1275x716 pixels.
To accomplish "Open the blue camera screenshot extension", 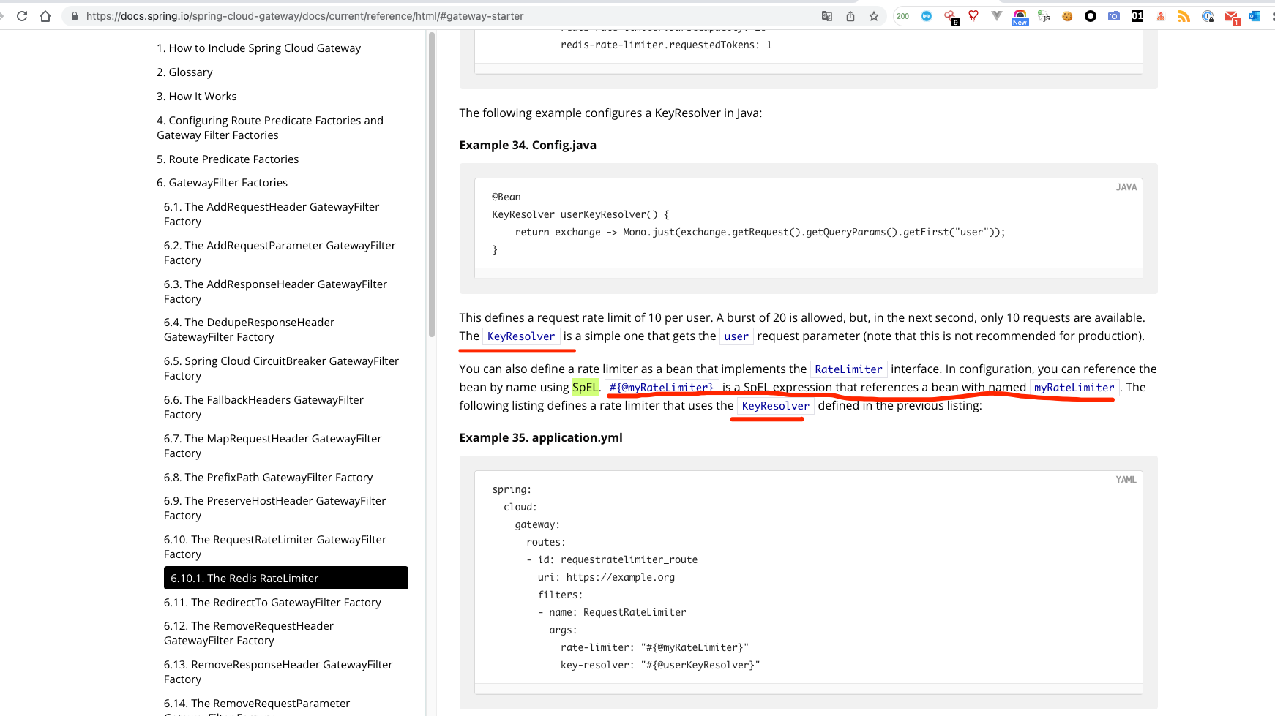I will click(x=1114, y=16).
